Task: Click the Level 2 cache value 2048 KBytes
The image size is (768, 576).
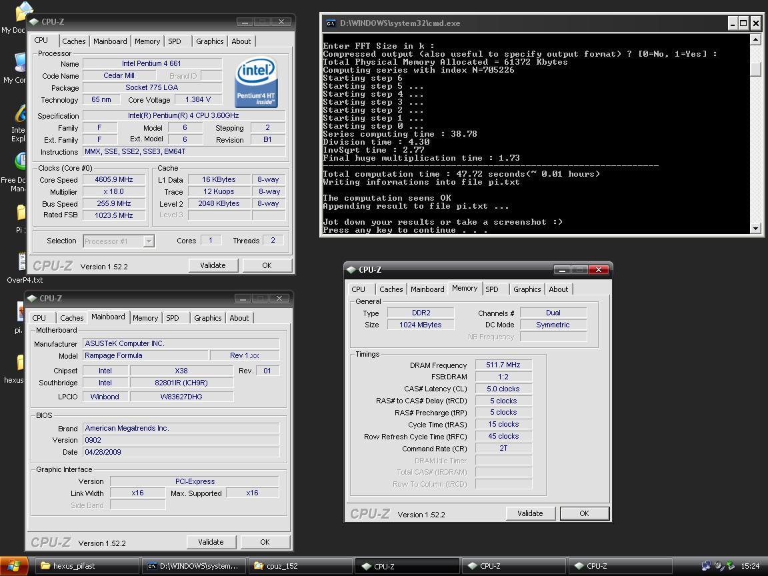Action: [x=219, y=203]
